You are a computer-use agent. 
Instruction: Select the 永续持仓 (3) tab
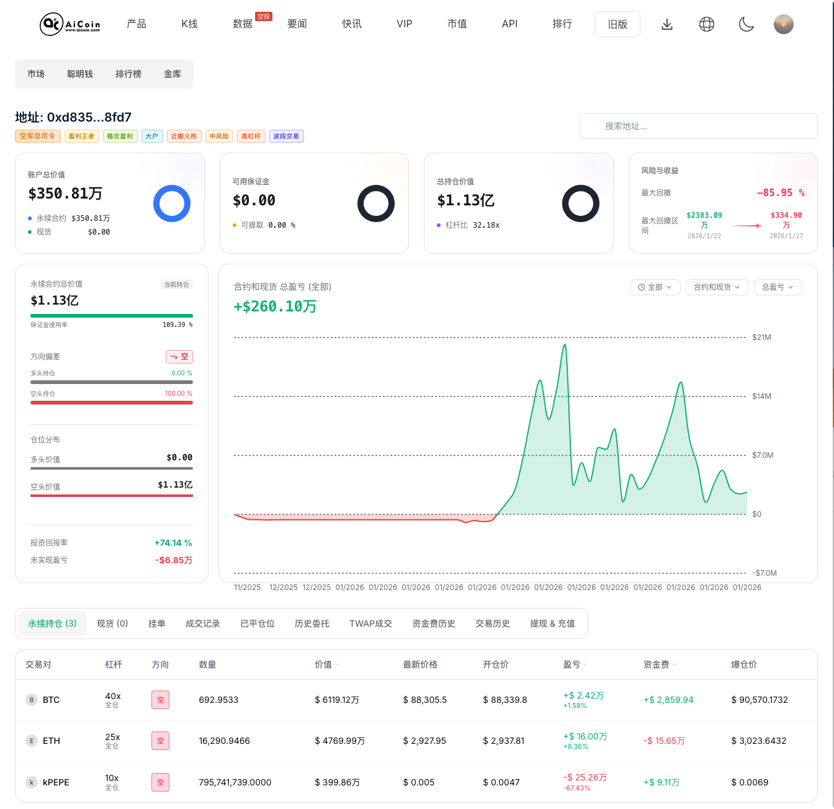(52, 624)
